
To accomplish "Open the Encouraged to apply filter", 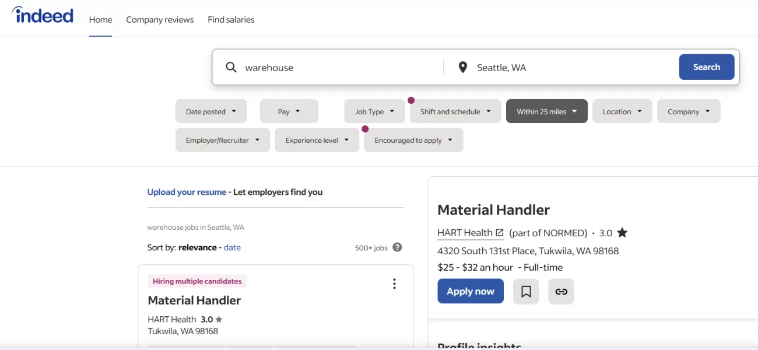I will [413, 140].
